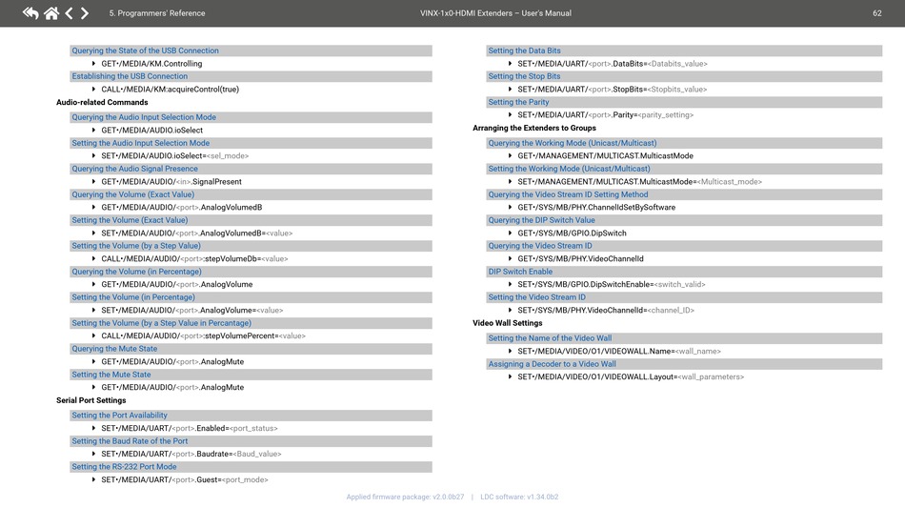Open 'Querying the Mute State' link
Image resolution: width=905 pixels, height=508 pixels.
(x=114, y=349)
